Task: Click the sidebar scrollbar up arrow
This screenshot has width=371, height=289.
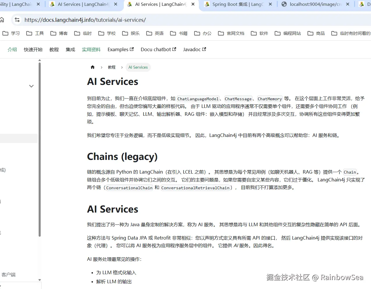Action: tap(40, 60)
